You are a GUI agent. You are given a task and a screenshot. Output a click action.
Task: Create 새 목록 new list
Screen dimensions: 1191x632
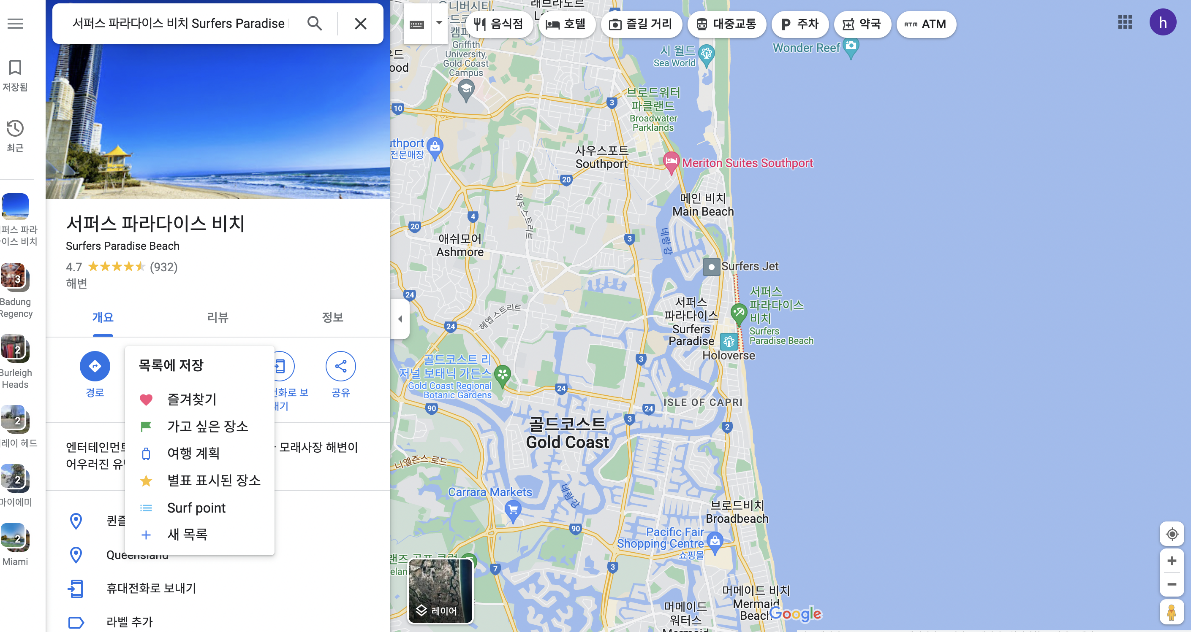click(x=187, y=535)
